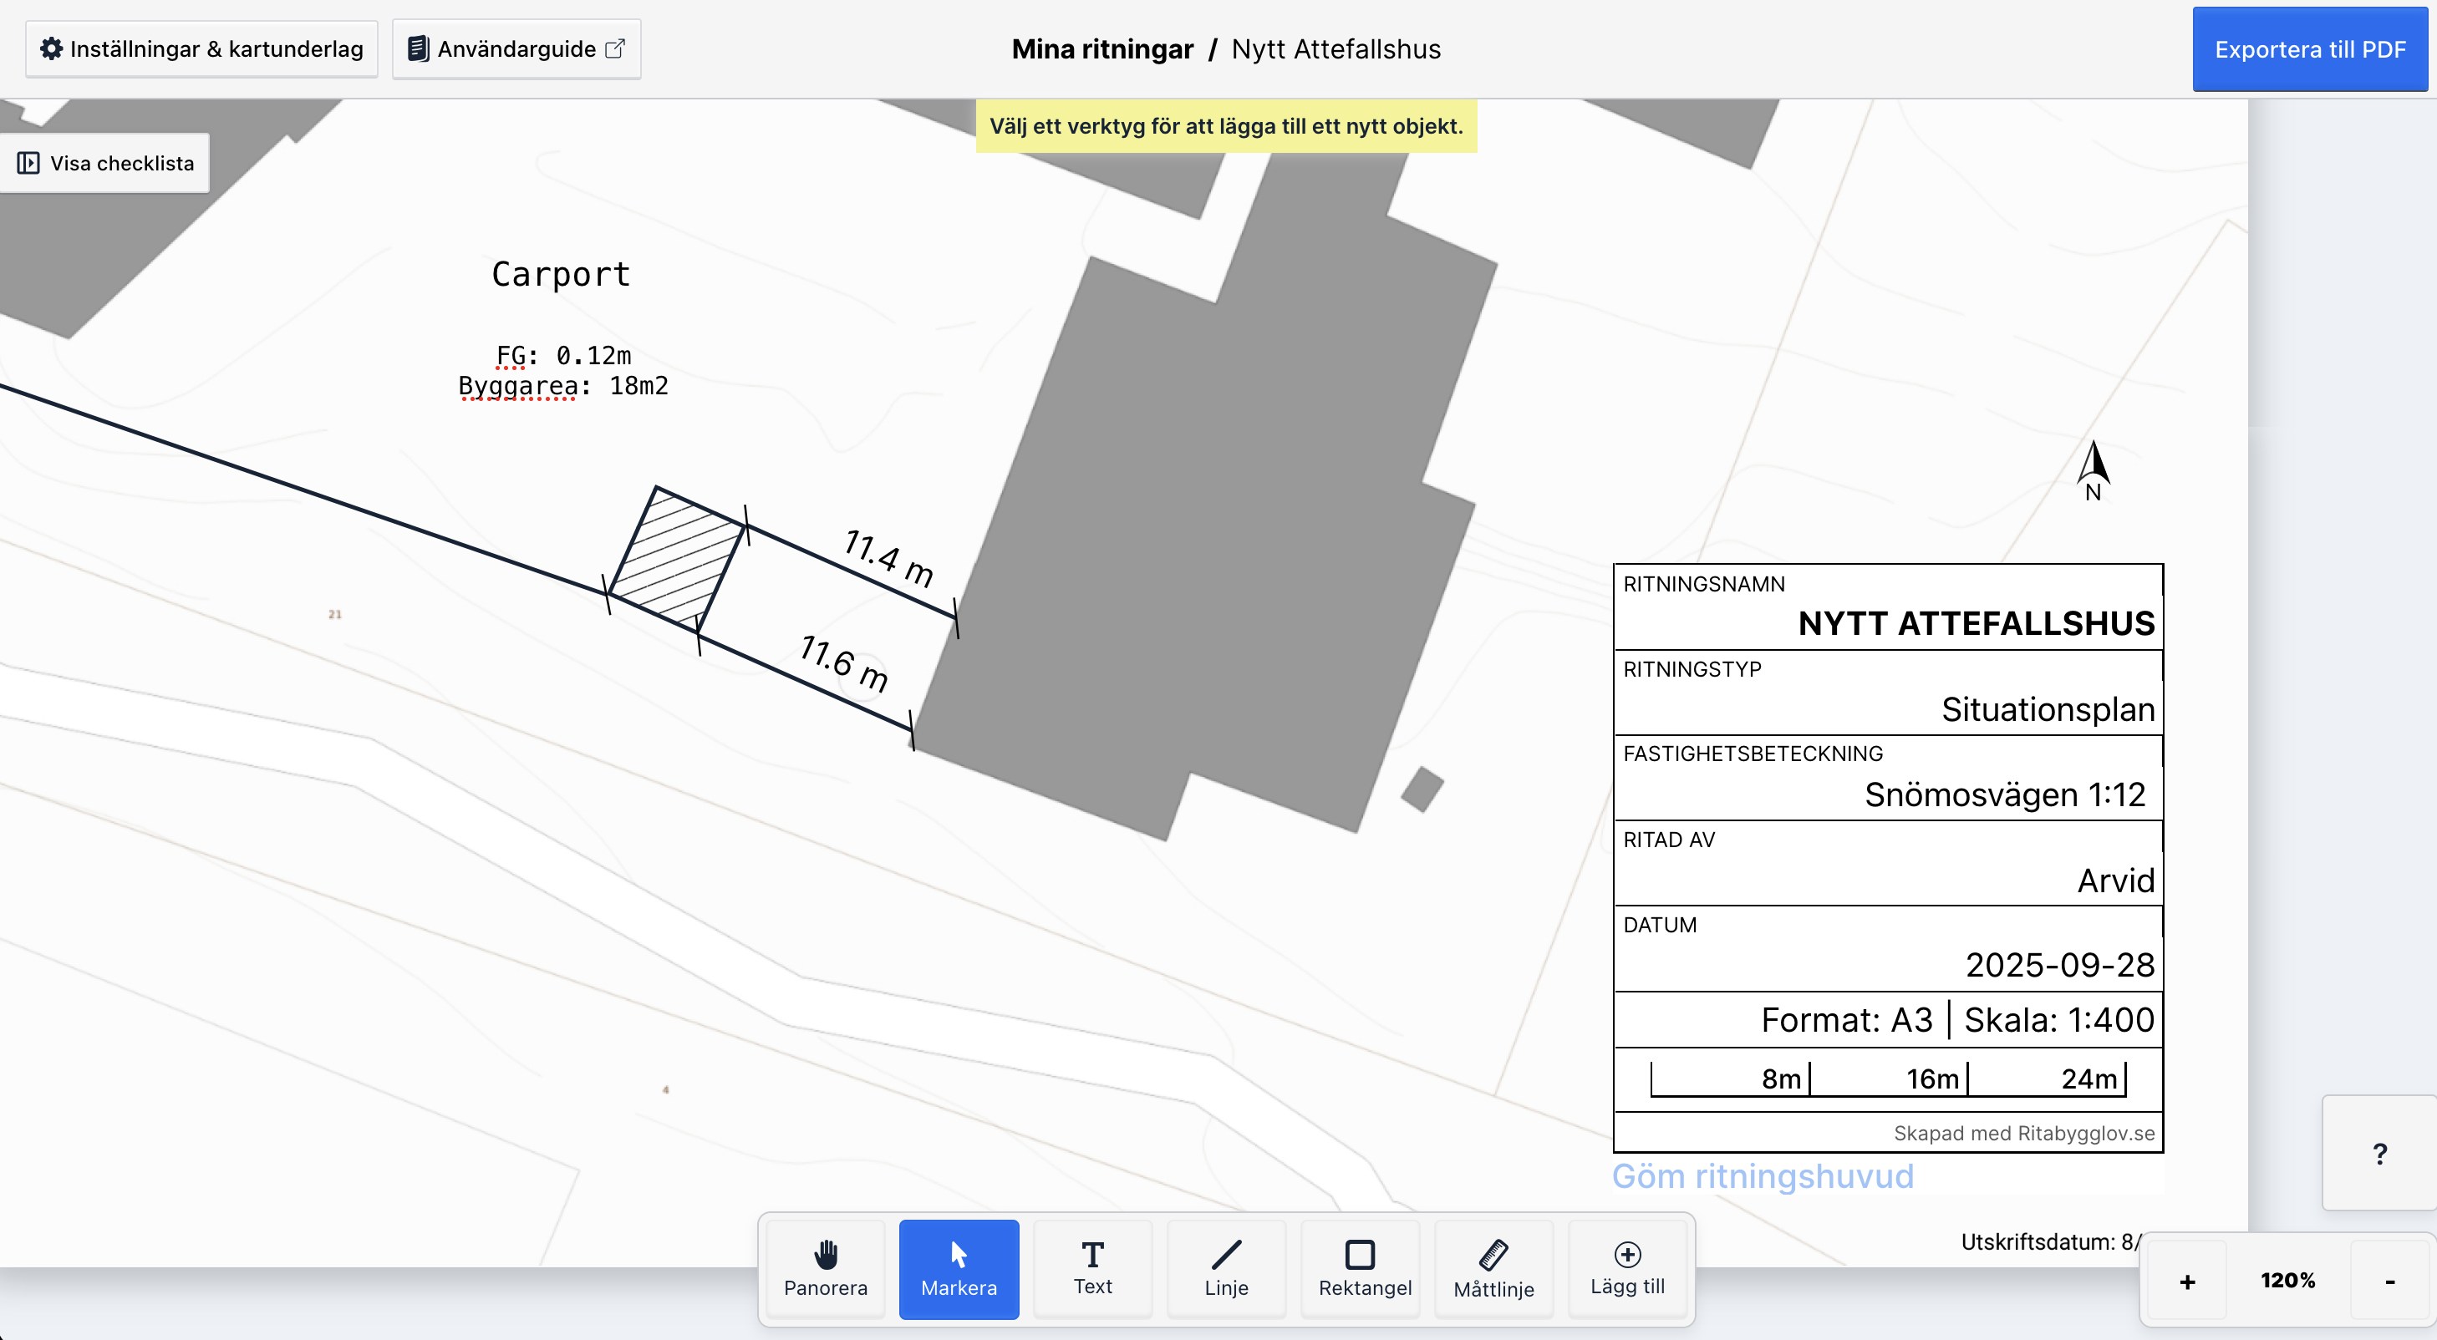Select the Linje drawing tool
The height and width of the screenshot is (1340, 2437).
coord(1226,1268)
